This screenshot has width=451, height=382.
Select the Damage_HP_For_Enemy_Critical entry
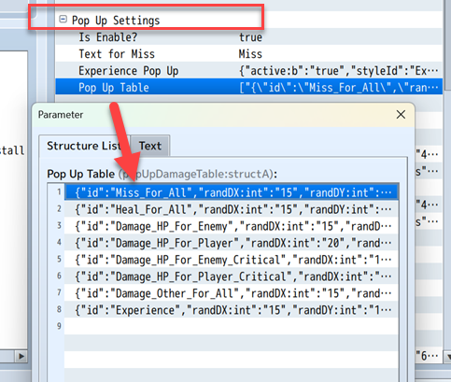click(x=232, y=260)
